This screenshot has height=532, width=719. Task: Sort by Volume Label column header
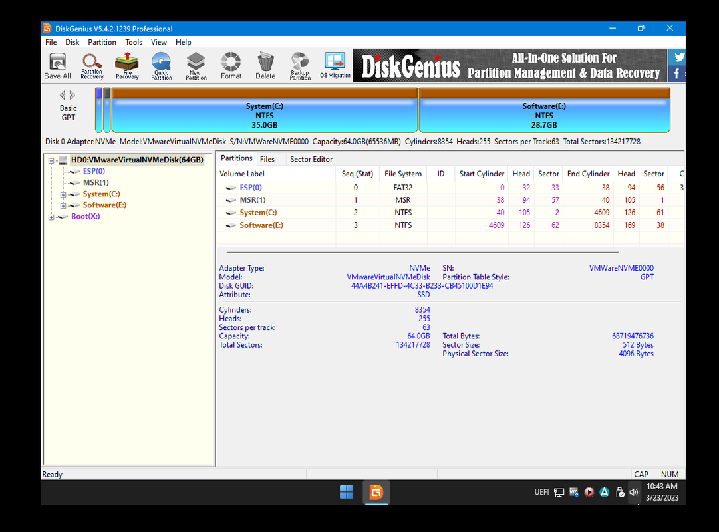point(277,174)
